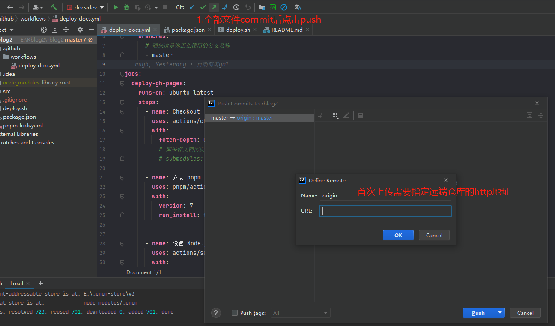Image resolution: width=555 pixels, height=326 pixels.
Task: Click Select Opened File target icon
Action: pos(44,30)
